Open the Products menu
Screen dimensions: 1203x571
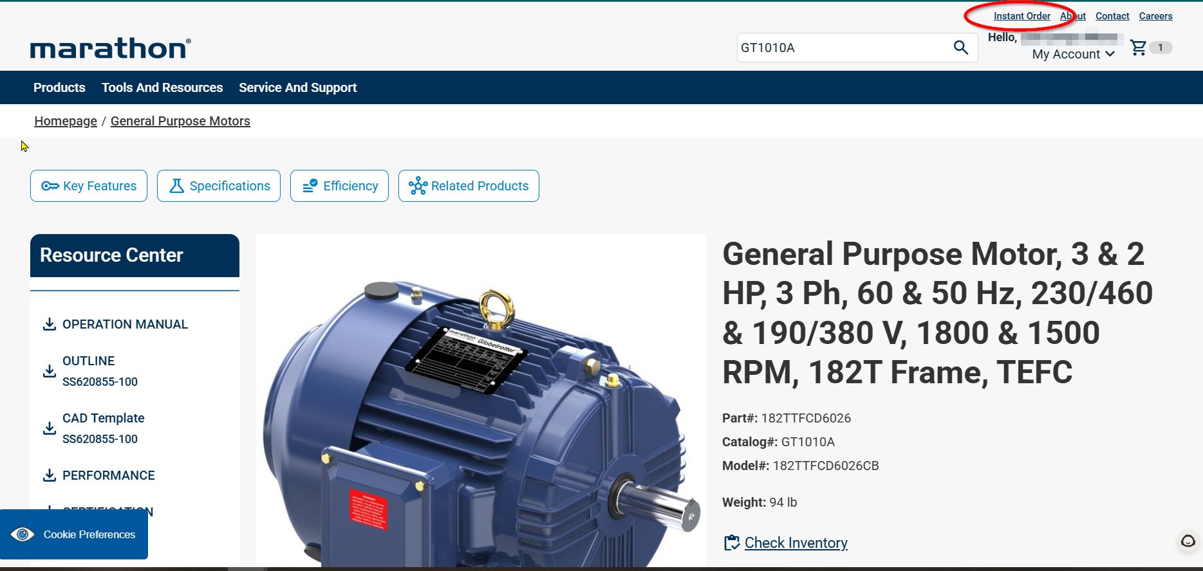(x=59, y=87)
